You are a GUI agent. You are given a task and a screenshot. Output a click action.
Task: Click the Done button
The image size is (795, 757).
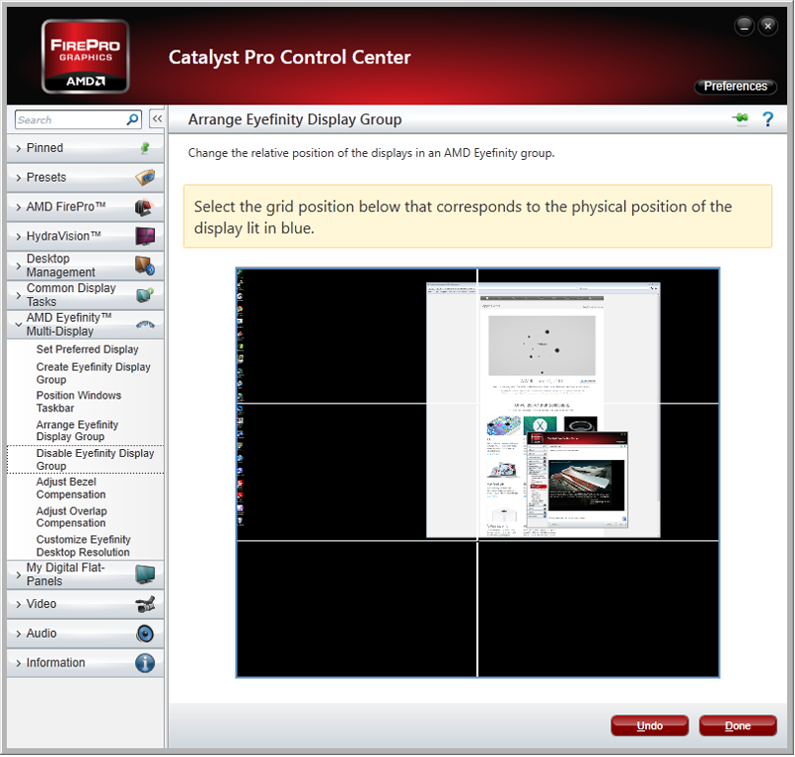pos(737,725)
